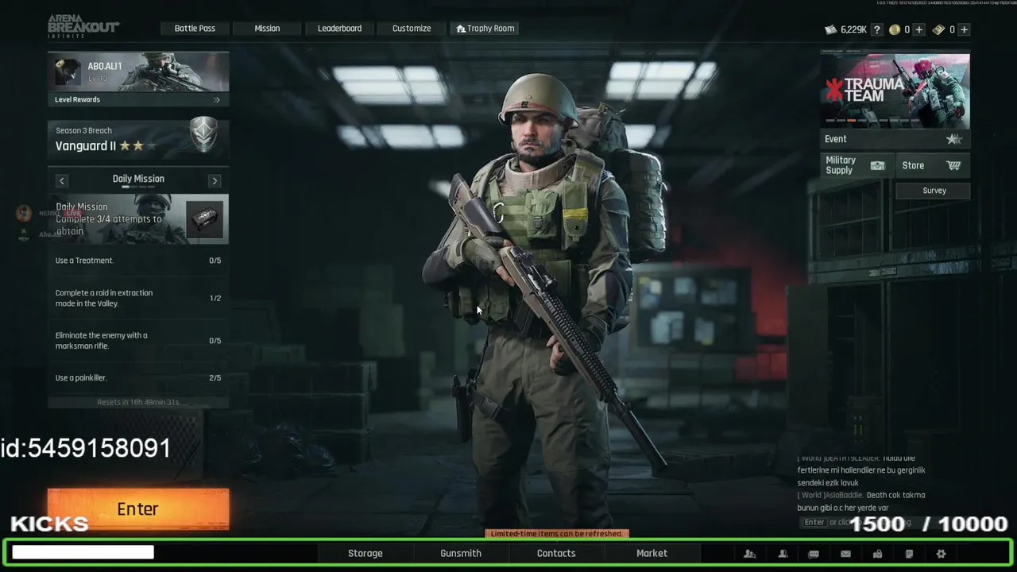Open the chat messages icon

[814, 554]
